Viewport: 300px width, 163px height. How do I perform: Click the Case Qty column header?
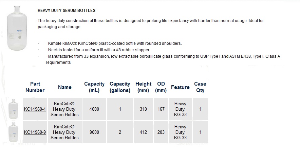point(200,87)
